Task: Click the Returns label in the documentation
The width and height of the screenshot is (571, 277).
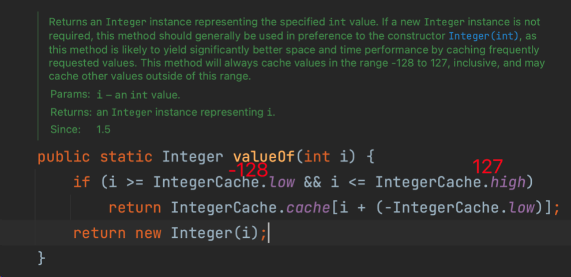Action: 72,112
